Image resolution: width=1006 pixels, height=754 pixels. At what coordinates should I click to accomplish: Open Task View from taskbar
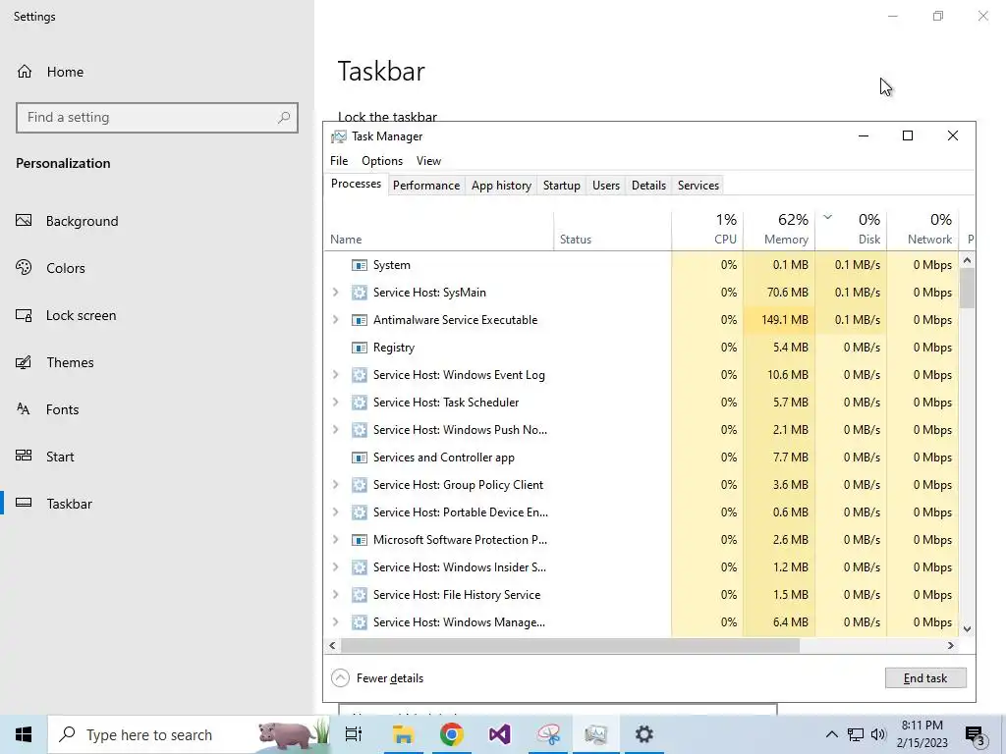(354, 734)
